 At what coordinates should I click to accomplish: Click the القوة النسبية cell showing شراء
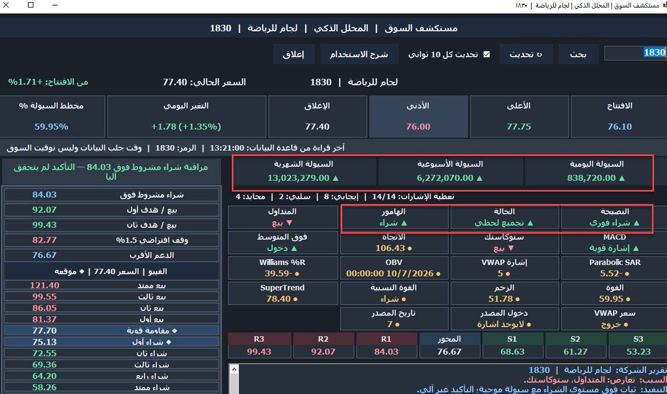click(394, 293)
